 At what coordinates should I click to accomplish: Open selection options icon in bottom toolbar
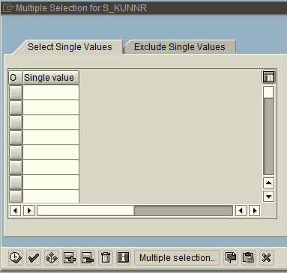coord(52,257)
